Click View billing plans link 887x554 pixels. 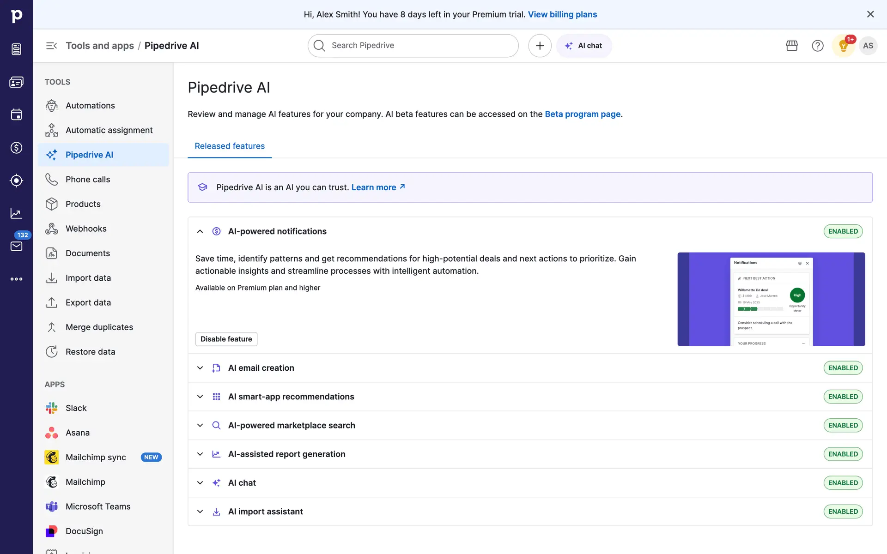click(562, 14)
